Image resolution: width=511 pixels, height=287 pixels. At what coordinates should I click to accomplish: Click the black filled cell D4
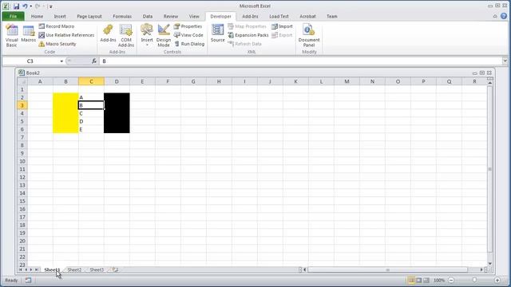click(117, 113)
